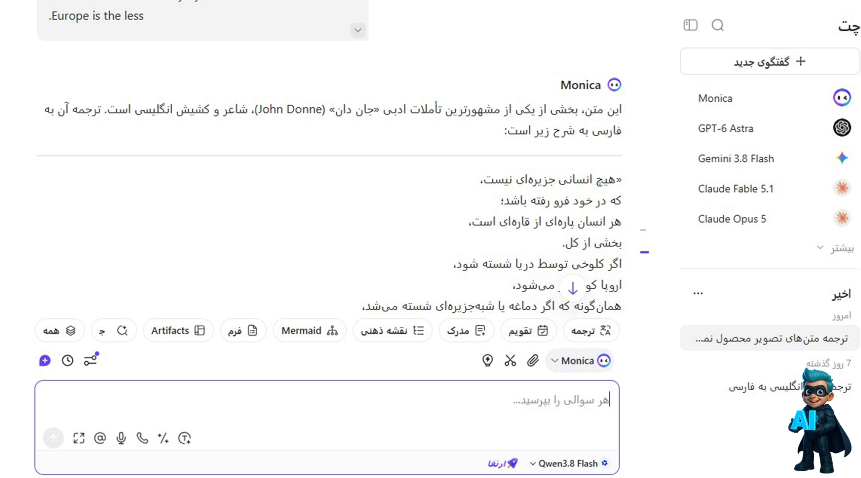This screenshot has width=861, height=478.
Task: Open text prompt T icon
Action: click(184, 438)
